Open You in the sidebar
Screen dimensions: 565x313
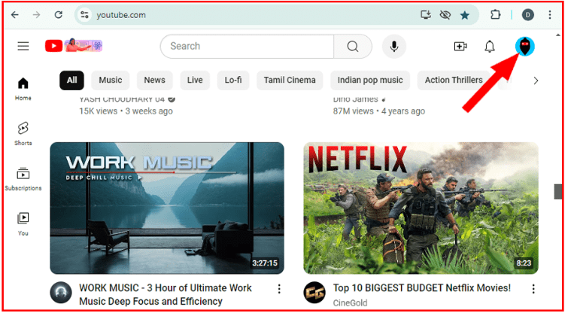pos(23,224)
